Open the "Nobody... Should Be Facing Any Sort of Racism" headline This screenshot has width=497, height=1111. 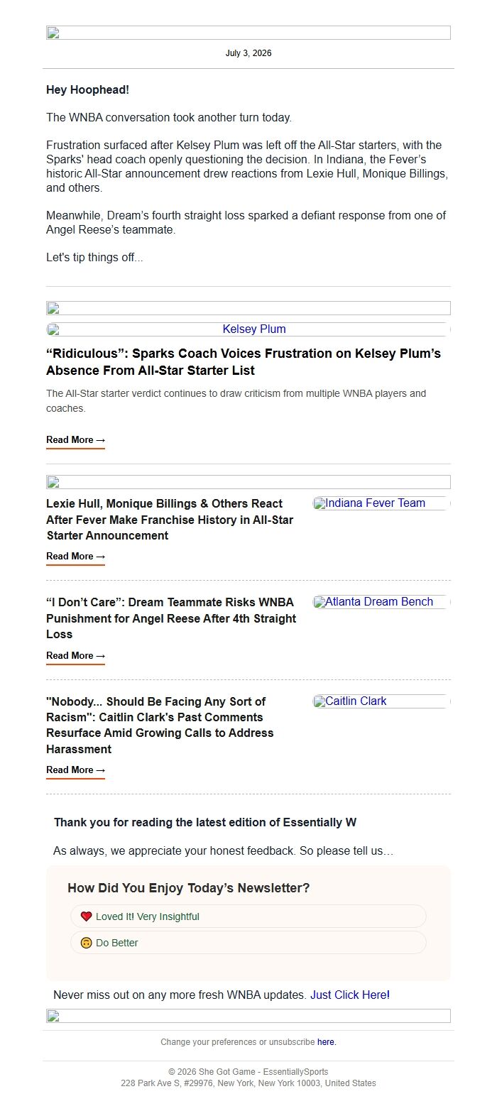tap(160, 725)
